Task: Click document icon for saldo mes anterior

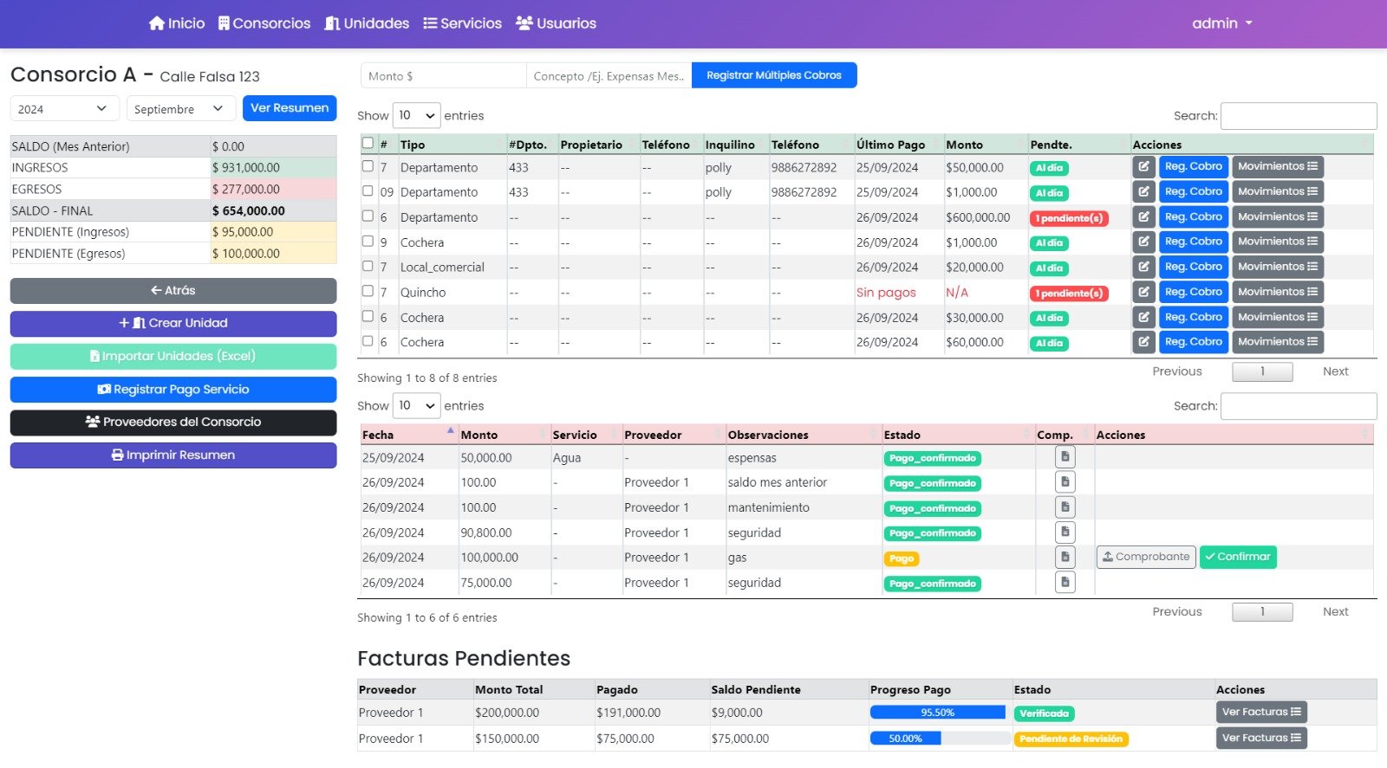Action: (x=1065, y=482)
